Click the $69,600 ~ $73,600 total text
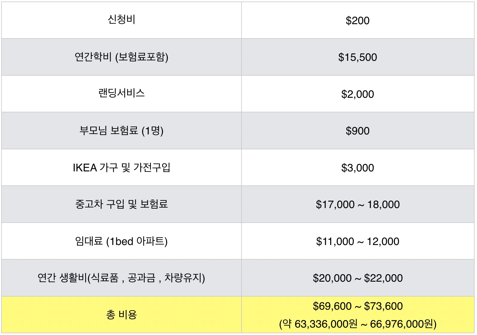 (x=358, y=306)
